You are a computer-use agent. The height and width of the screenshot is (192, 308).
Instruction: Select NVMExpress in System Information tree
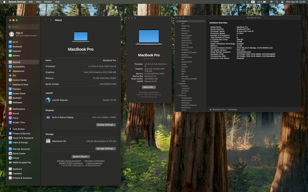[x=187, y=57]
